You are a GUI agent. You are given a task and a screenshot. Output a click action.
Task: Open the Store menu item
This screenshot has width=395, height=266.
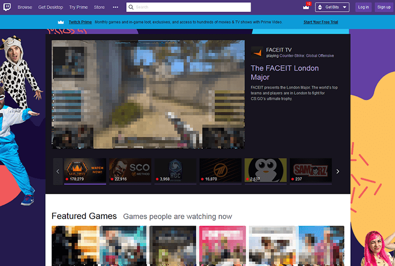pyautogui.click(x=99, y=7)
